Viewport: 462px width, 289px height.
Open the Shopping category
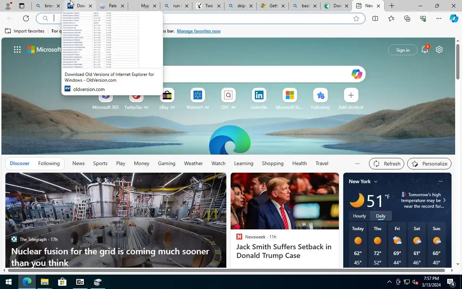(x=273, y=163)
